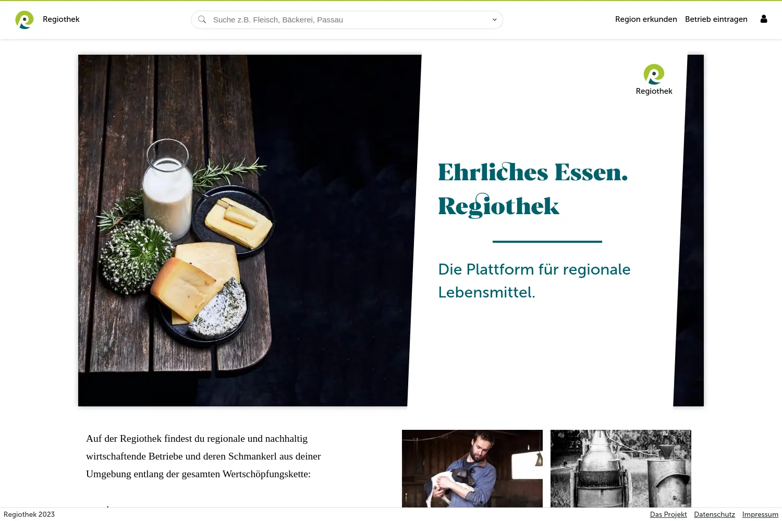Click the farmer holding piglet photo
Image resolution: width=782 pixels, height=521 pixels.
pos(472,468)
